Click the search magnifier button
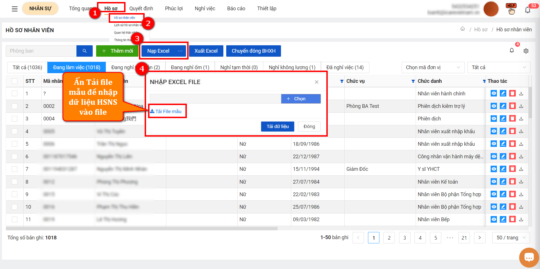The height and width of the screenshot is (269, 540). pyautogui.click(x=84, y=51)
